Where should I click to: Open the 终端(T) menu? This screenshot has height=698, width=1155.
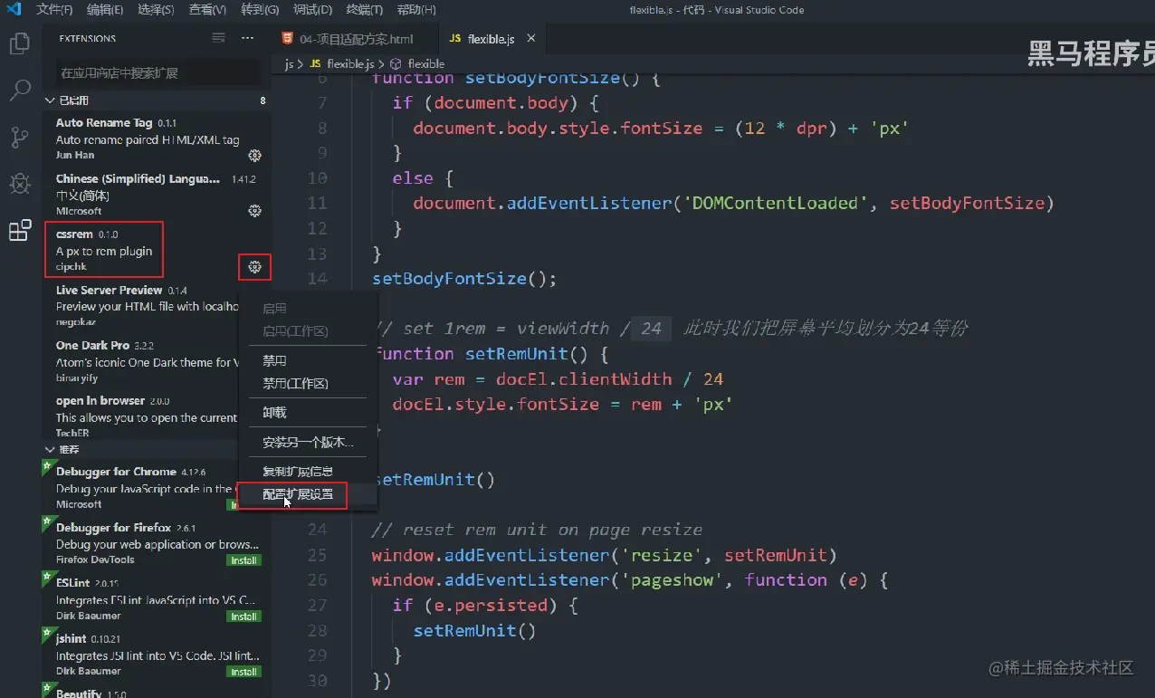[364, 10]
